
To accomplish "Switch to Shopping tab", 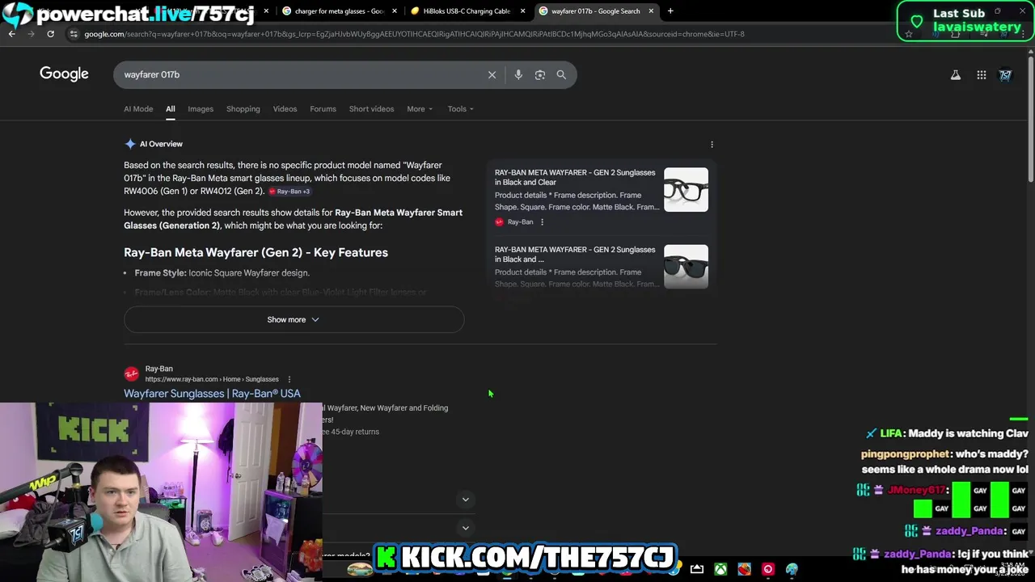I will (243, 109).
